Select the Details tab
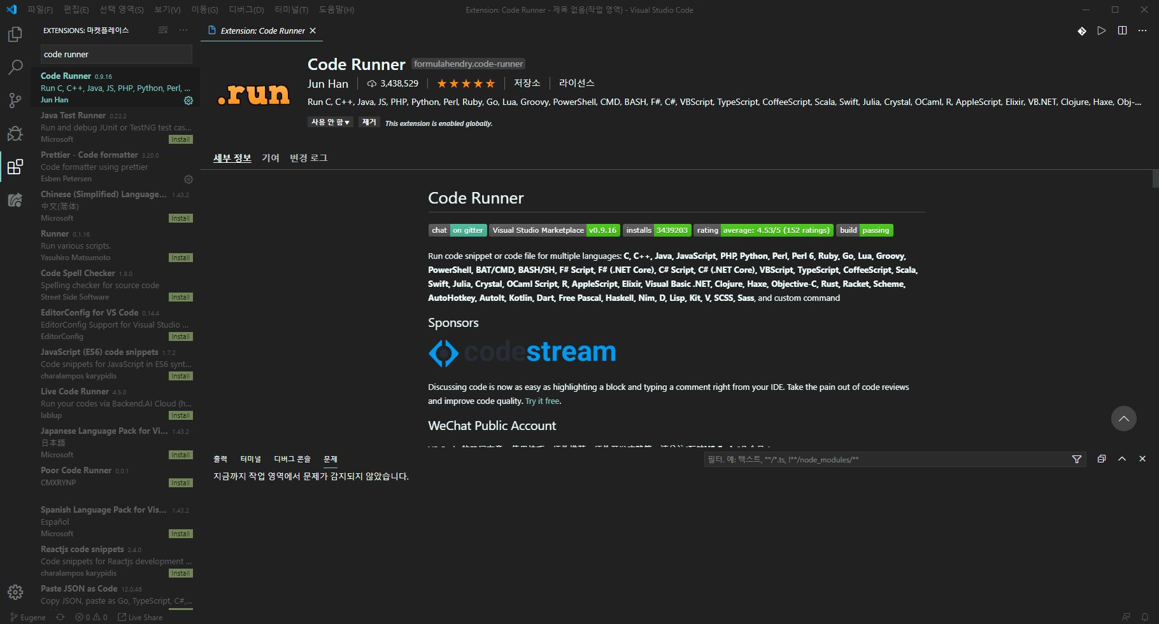The height and width of the screenshot is (624, 1159). 232,158
